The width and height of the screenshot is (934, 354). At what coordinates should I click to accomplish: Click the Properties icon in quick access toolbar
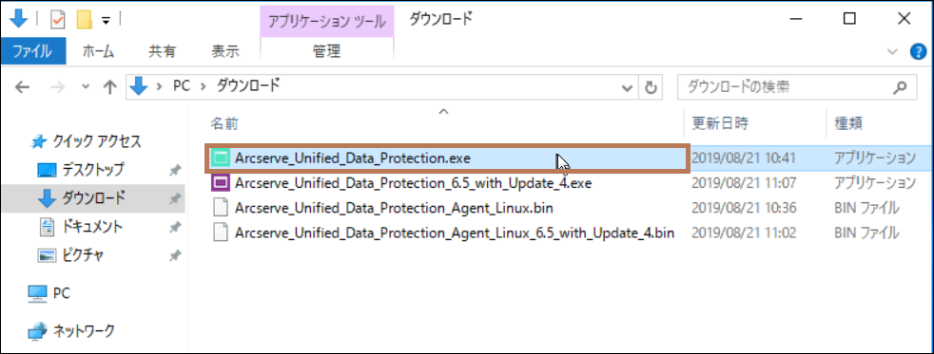tap(58, 20)
